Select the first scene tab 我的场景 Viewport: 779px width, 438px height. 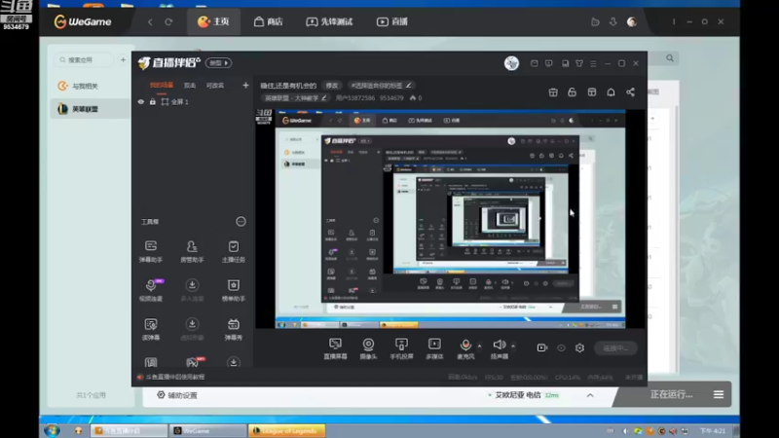pyautogui.click(x=162, y=86)
